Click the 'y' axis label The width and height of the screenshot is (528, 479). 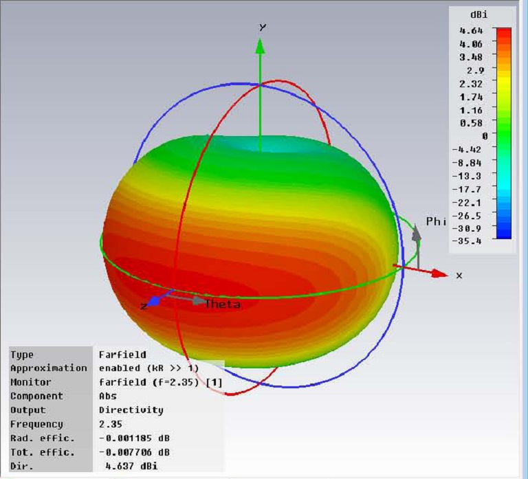click(263, 26)
